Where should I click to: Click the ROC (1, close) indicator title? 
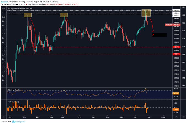pos(13,102)
